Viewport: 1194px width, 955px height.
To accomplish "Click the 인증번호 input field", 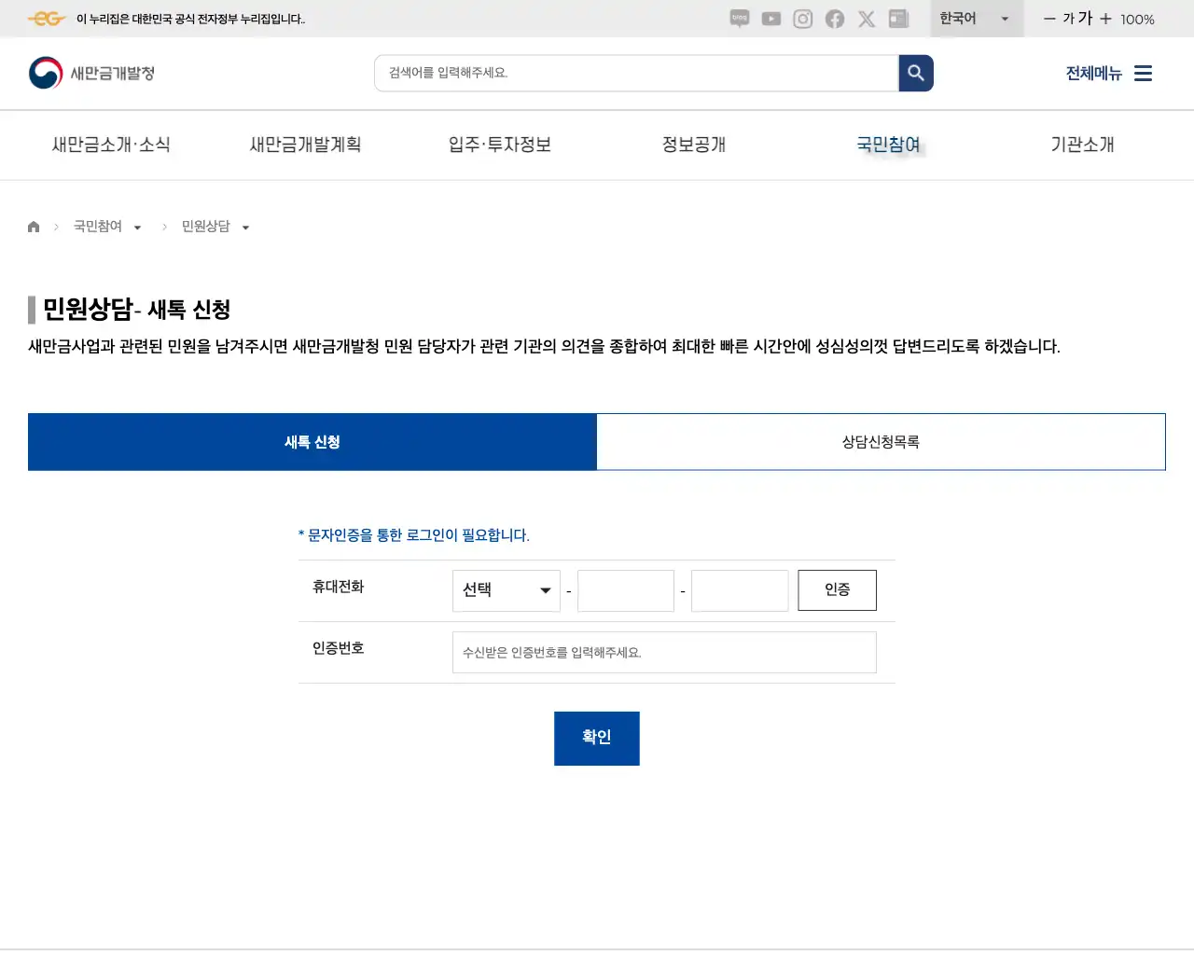I will coord(664,652).
